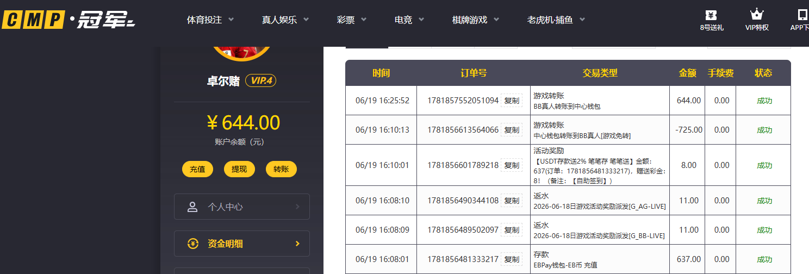Click the 充值 button
Screen dimensions: 809x274
click(197, 169)
